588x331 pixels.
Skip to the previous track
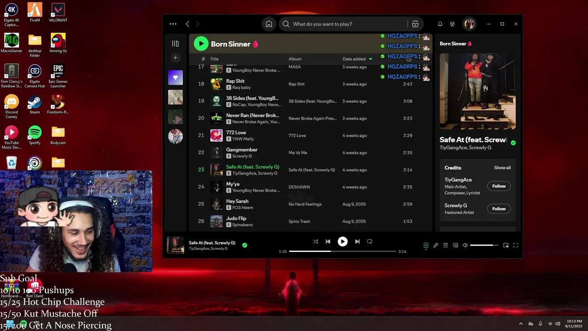coord(328,241)
